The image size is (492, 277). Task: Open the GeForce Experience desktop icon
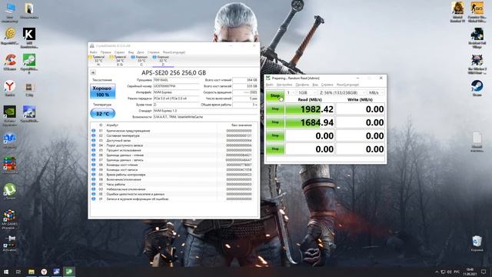[10, 115]
